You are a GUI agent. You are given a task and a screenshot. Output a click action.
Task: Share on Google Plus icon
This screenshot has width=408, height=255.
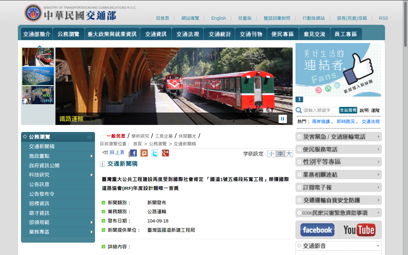click(x=165, y=153)
